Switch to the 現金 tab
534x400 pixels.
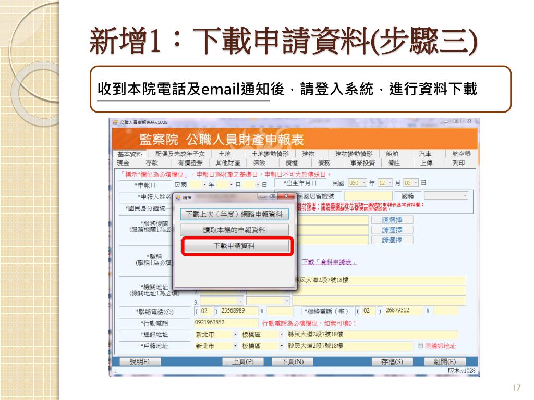123,163
